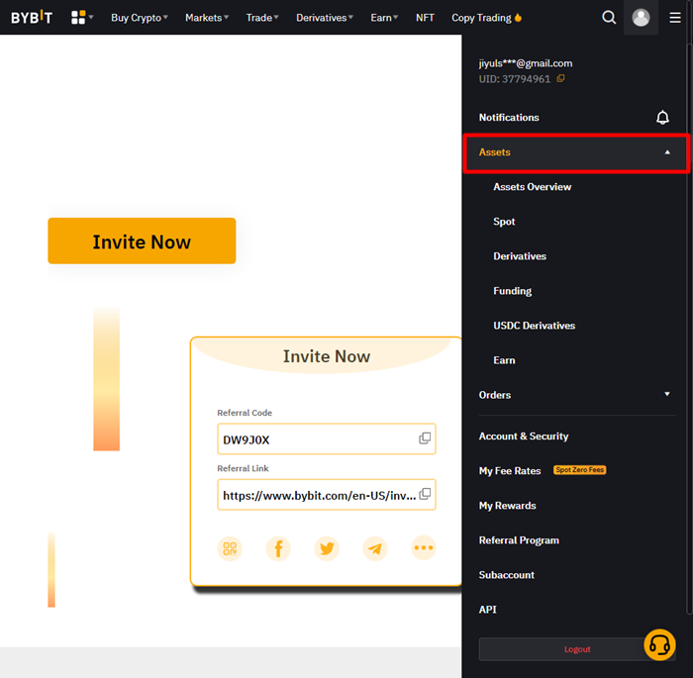Viewport: 693px width, 678px height.
Task: Click the email jiyuls***@gmail.com
Action: pos(526,63)
